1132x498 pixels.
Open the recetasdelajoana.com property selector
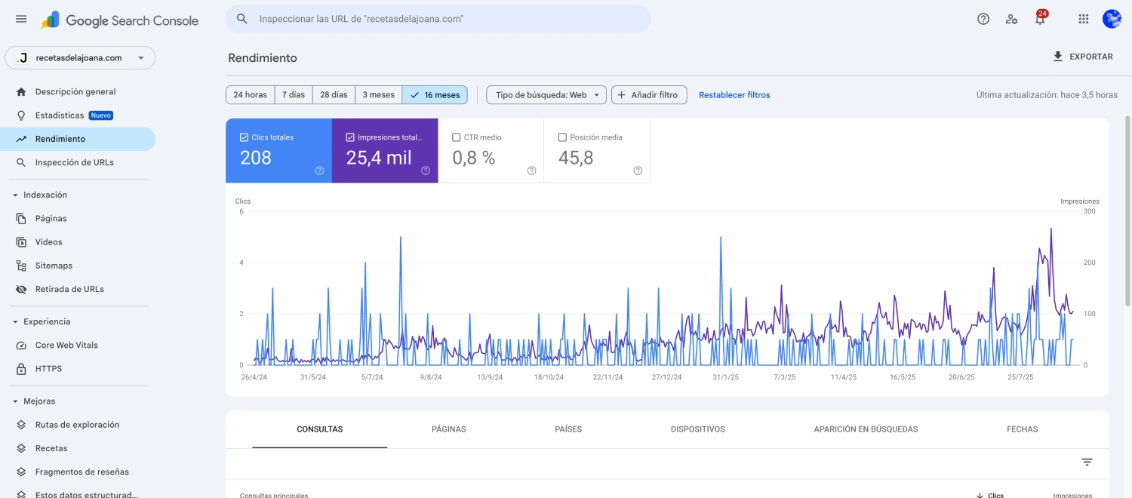80,57
